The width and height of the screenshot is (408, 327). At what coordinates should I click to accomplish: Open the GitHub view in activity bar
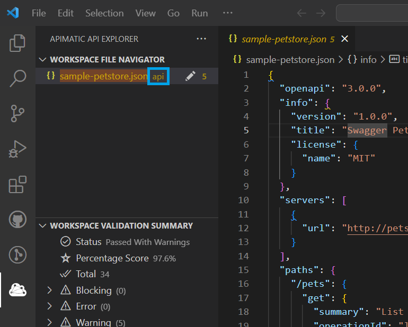(17, 220)
